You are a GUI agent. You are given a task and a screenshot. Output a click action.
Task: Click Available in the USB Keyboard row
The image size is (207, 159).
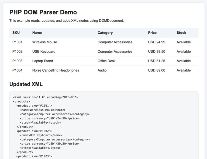click(x=184, y=51)
